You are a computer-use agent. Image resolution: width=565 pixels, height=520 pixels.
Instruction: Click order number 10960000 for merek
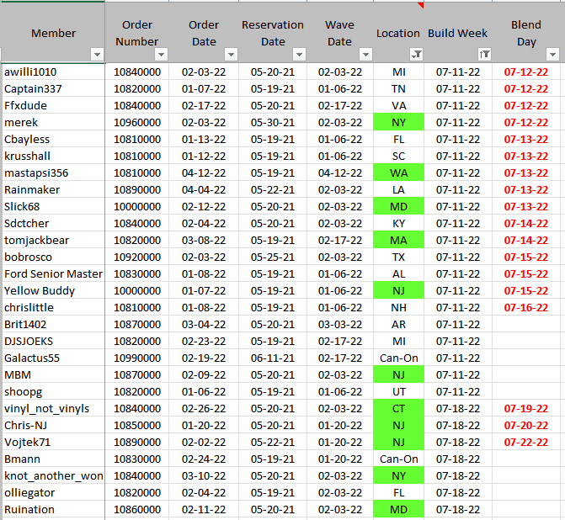point(137,122)
